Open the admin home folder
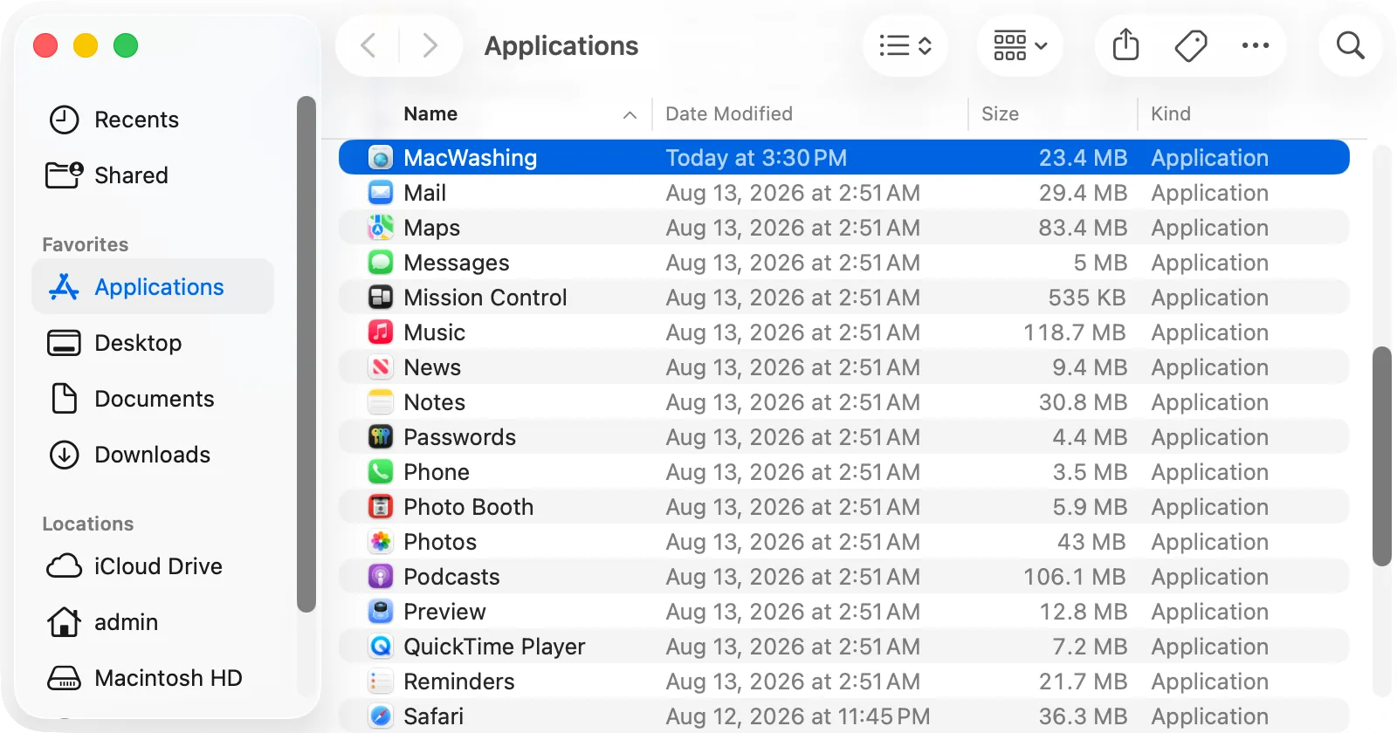Viewport: 1397px width, 733px height. (102, 622)
